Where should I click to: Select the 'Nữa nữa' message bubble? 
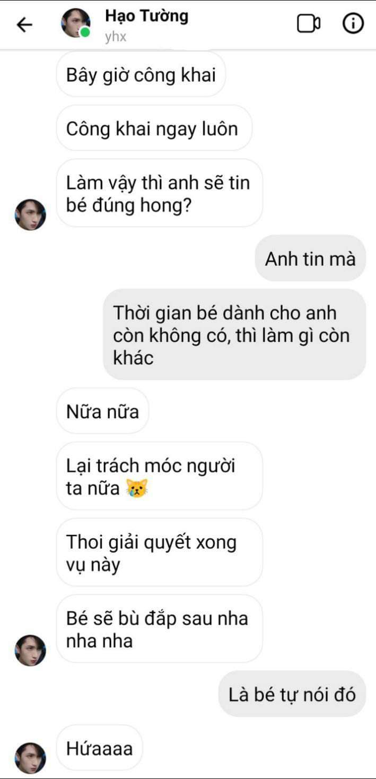pos(102,411)
